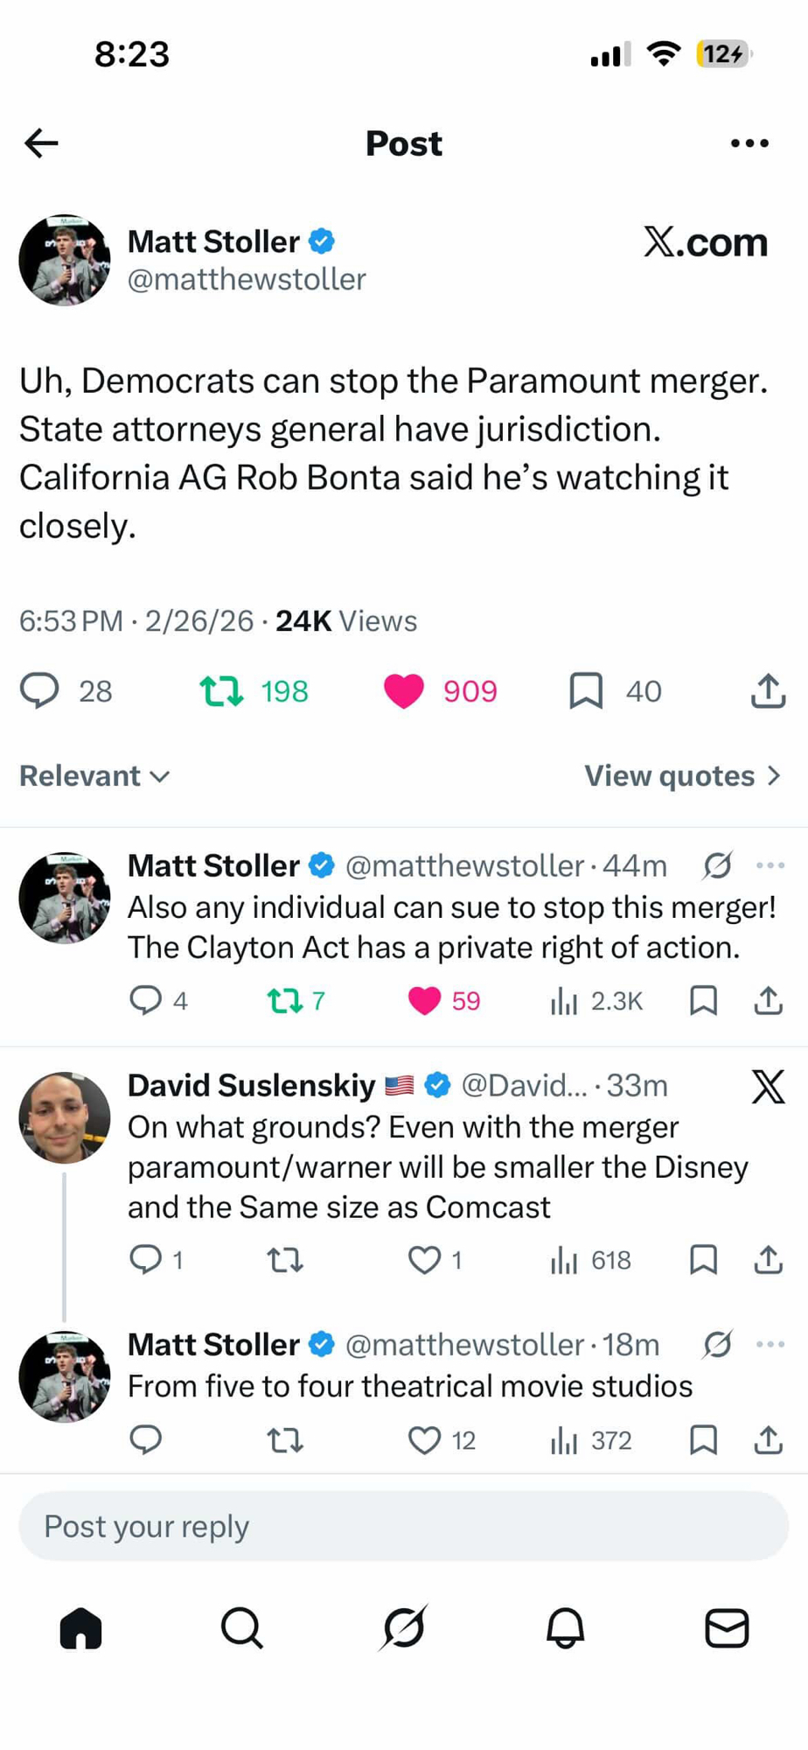Go to the Home tab
This screenshot has width=808, height=1750.
click(80, 1627)
